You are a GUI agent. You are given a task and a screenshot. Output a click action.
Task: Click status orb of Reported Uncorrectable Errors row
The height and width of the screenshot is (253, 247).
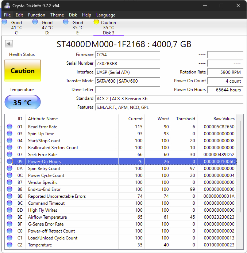tap(9, 196)
